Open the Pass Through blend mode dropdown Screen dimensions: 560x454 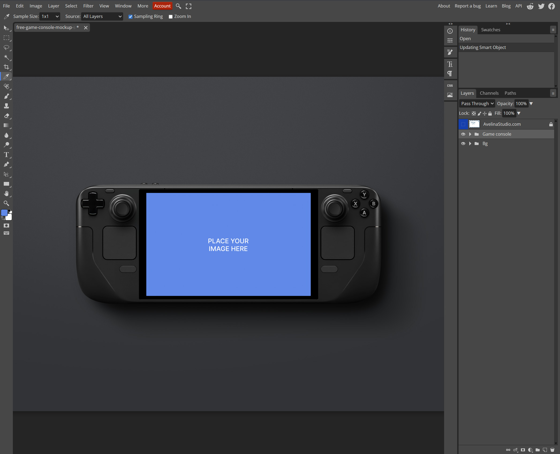(x=477, y=104)
